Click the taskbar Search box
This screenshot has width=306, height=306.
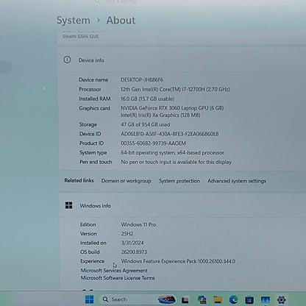(138, 299)
